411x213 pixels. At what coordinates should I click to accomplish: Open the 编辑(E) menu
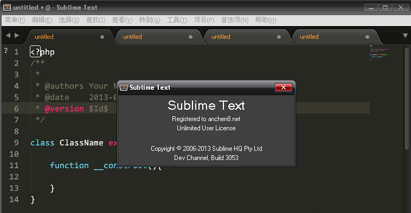tap(42, 20)
